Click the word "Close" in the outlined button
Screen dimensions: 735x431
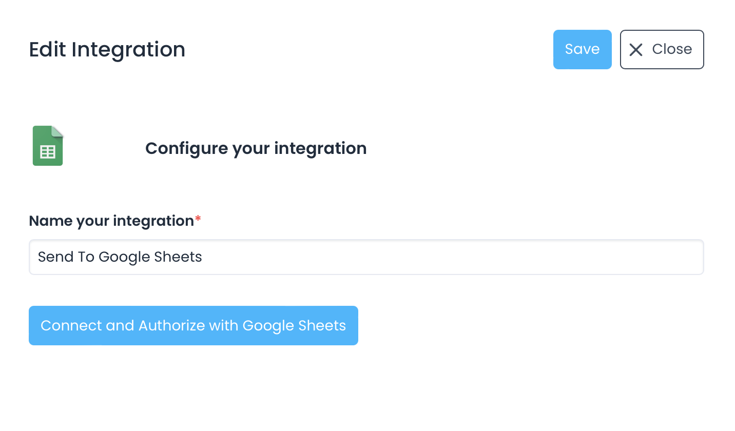coord(672,49)
